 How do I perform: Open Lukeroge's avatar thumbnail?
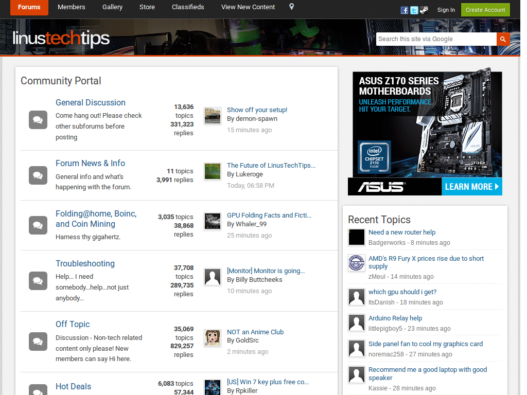pos(213,171)
